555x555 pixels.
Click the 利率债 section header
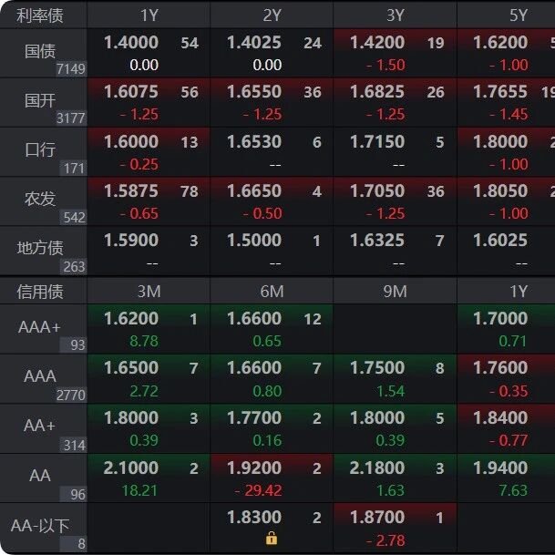click(x=40, y=15)
